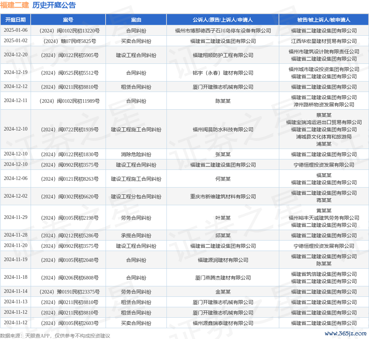Viewport: 369px width, 339px height.
Task: Click the 承揽合同纠纷 case cause
Action: tap(136, 235)
